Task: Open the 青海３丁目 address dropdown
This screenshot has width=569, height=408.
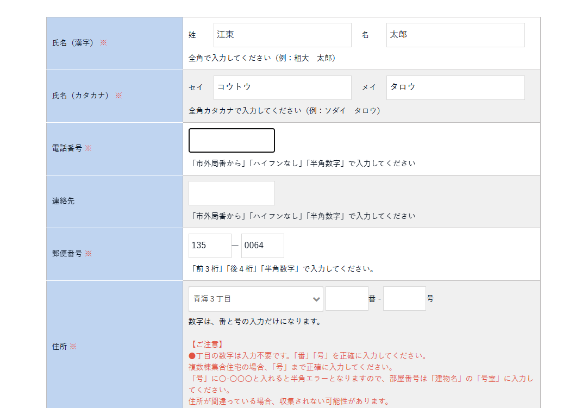Action: [x=255, y=299]
